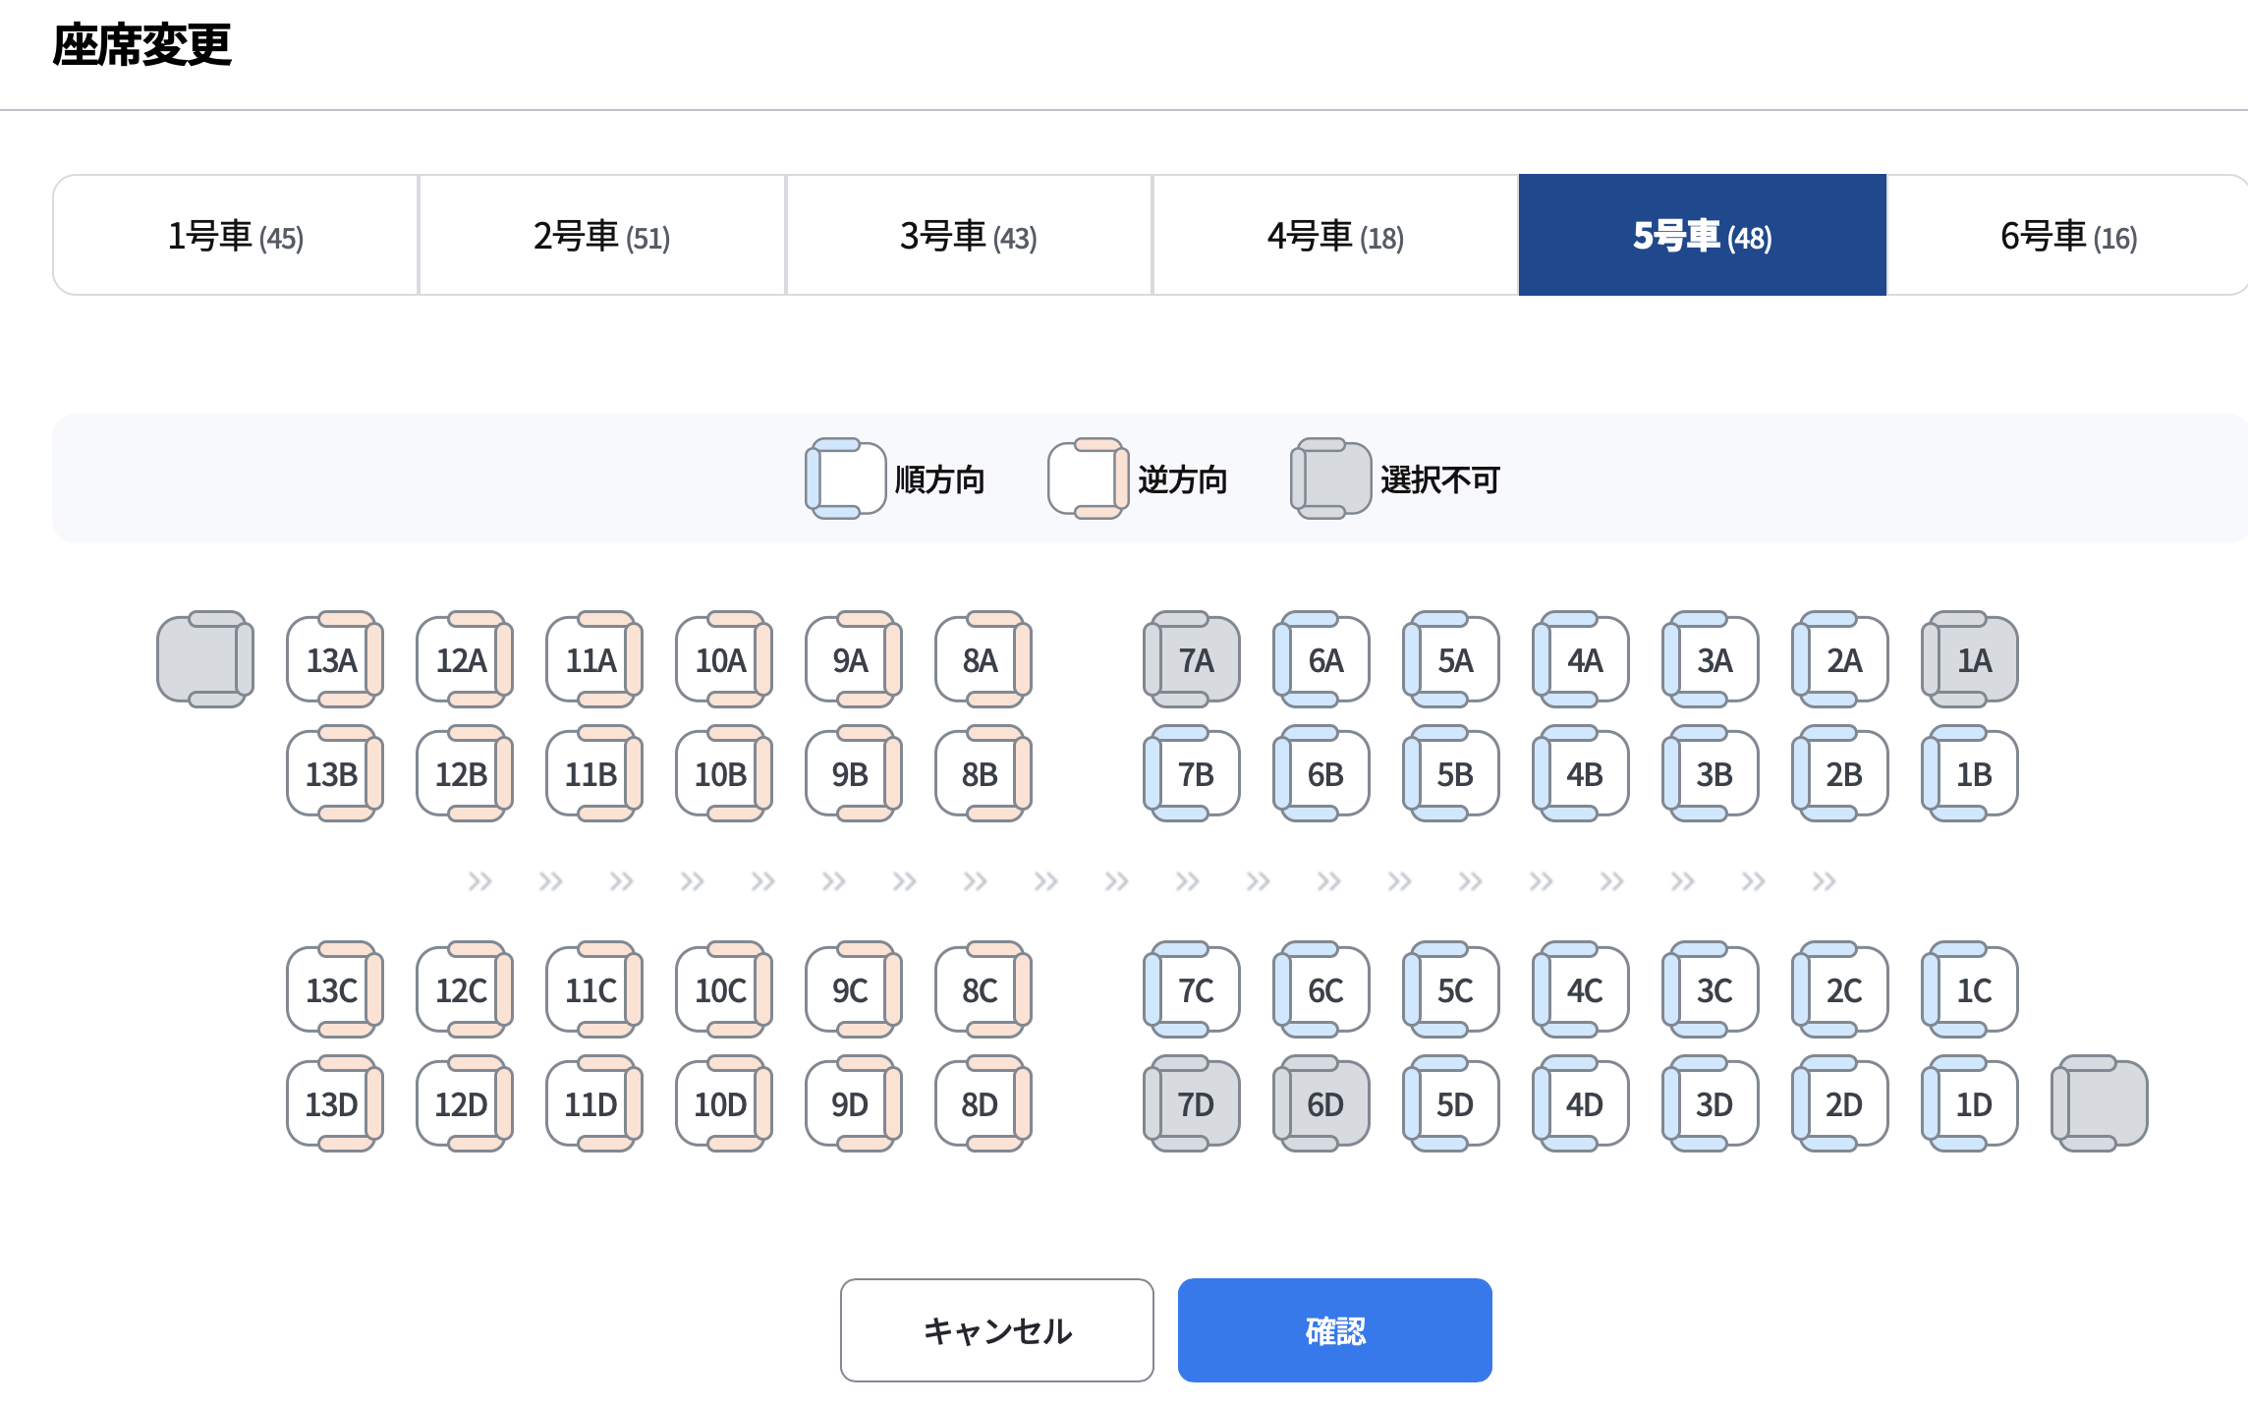Choose seat 2A
The image size is (2248, 1407).
click(1841, 660)
